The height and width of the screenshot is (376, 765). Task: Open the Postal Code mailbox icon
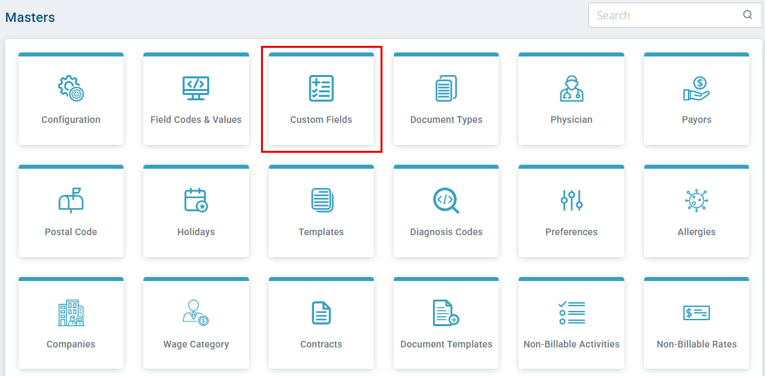point(71,201)
